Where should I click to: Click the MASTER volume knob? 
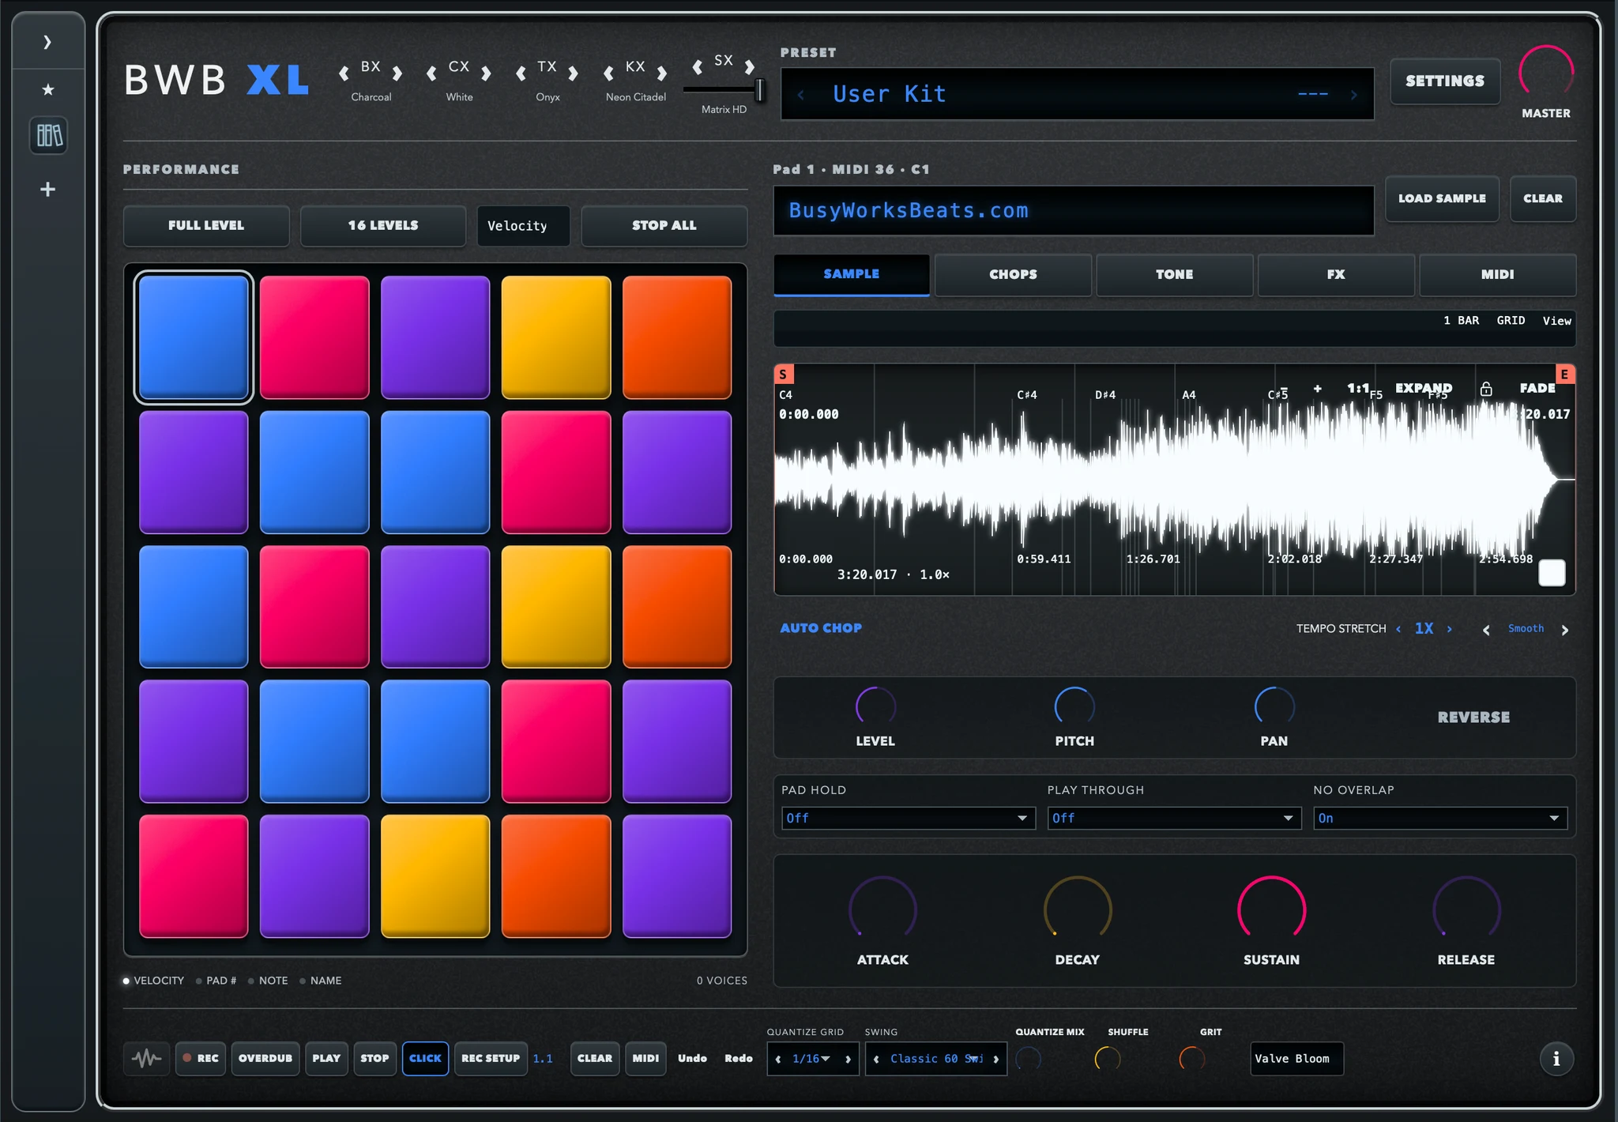pos(1546,73)
